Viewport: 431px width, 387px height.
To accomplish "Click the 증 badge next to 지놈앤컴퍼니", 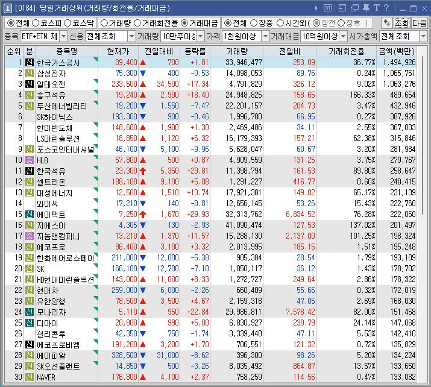I will point(30,236).
